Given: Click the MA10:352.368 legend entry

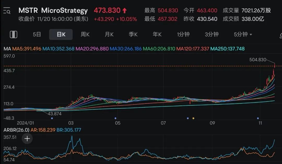Looking at the screenshot, I should click(58, 49).
